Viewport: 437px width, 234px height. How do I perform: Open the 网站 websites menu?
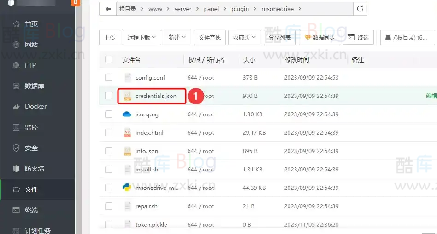click(31, 45)
